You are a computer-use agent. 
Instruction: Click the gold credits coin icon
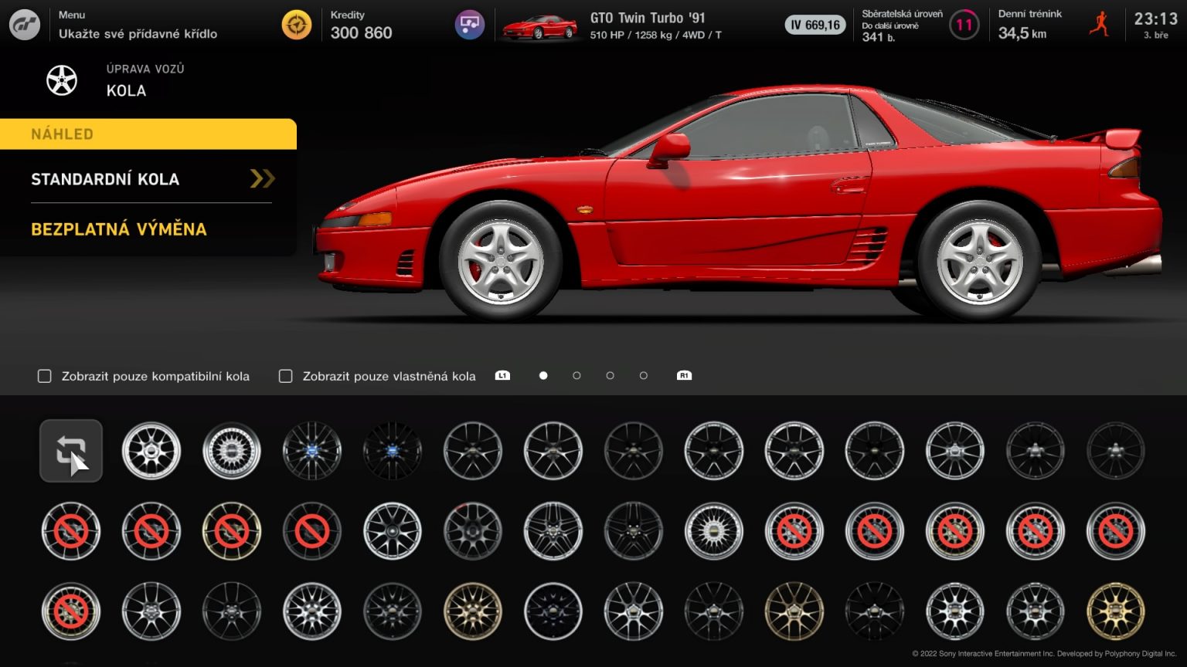(297, 25)
